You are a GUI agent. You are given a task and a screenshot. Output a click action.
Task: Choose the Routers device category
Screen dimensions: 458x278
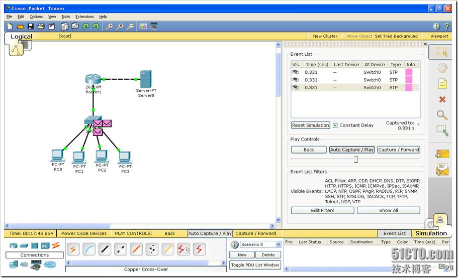[x=14, y=246]
